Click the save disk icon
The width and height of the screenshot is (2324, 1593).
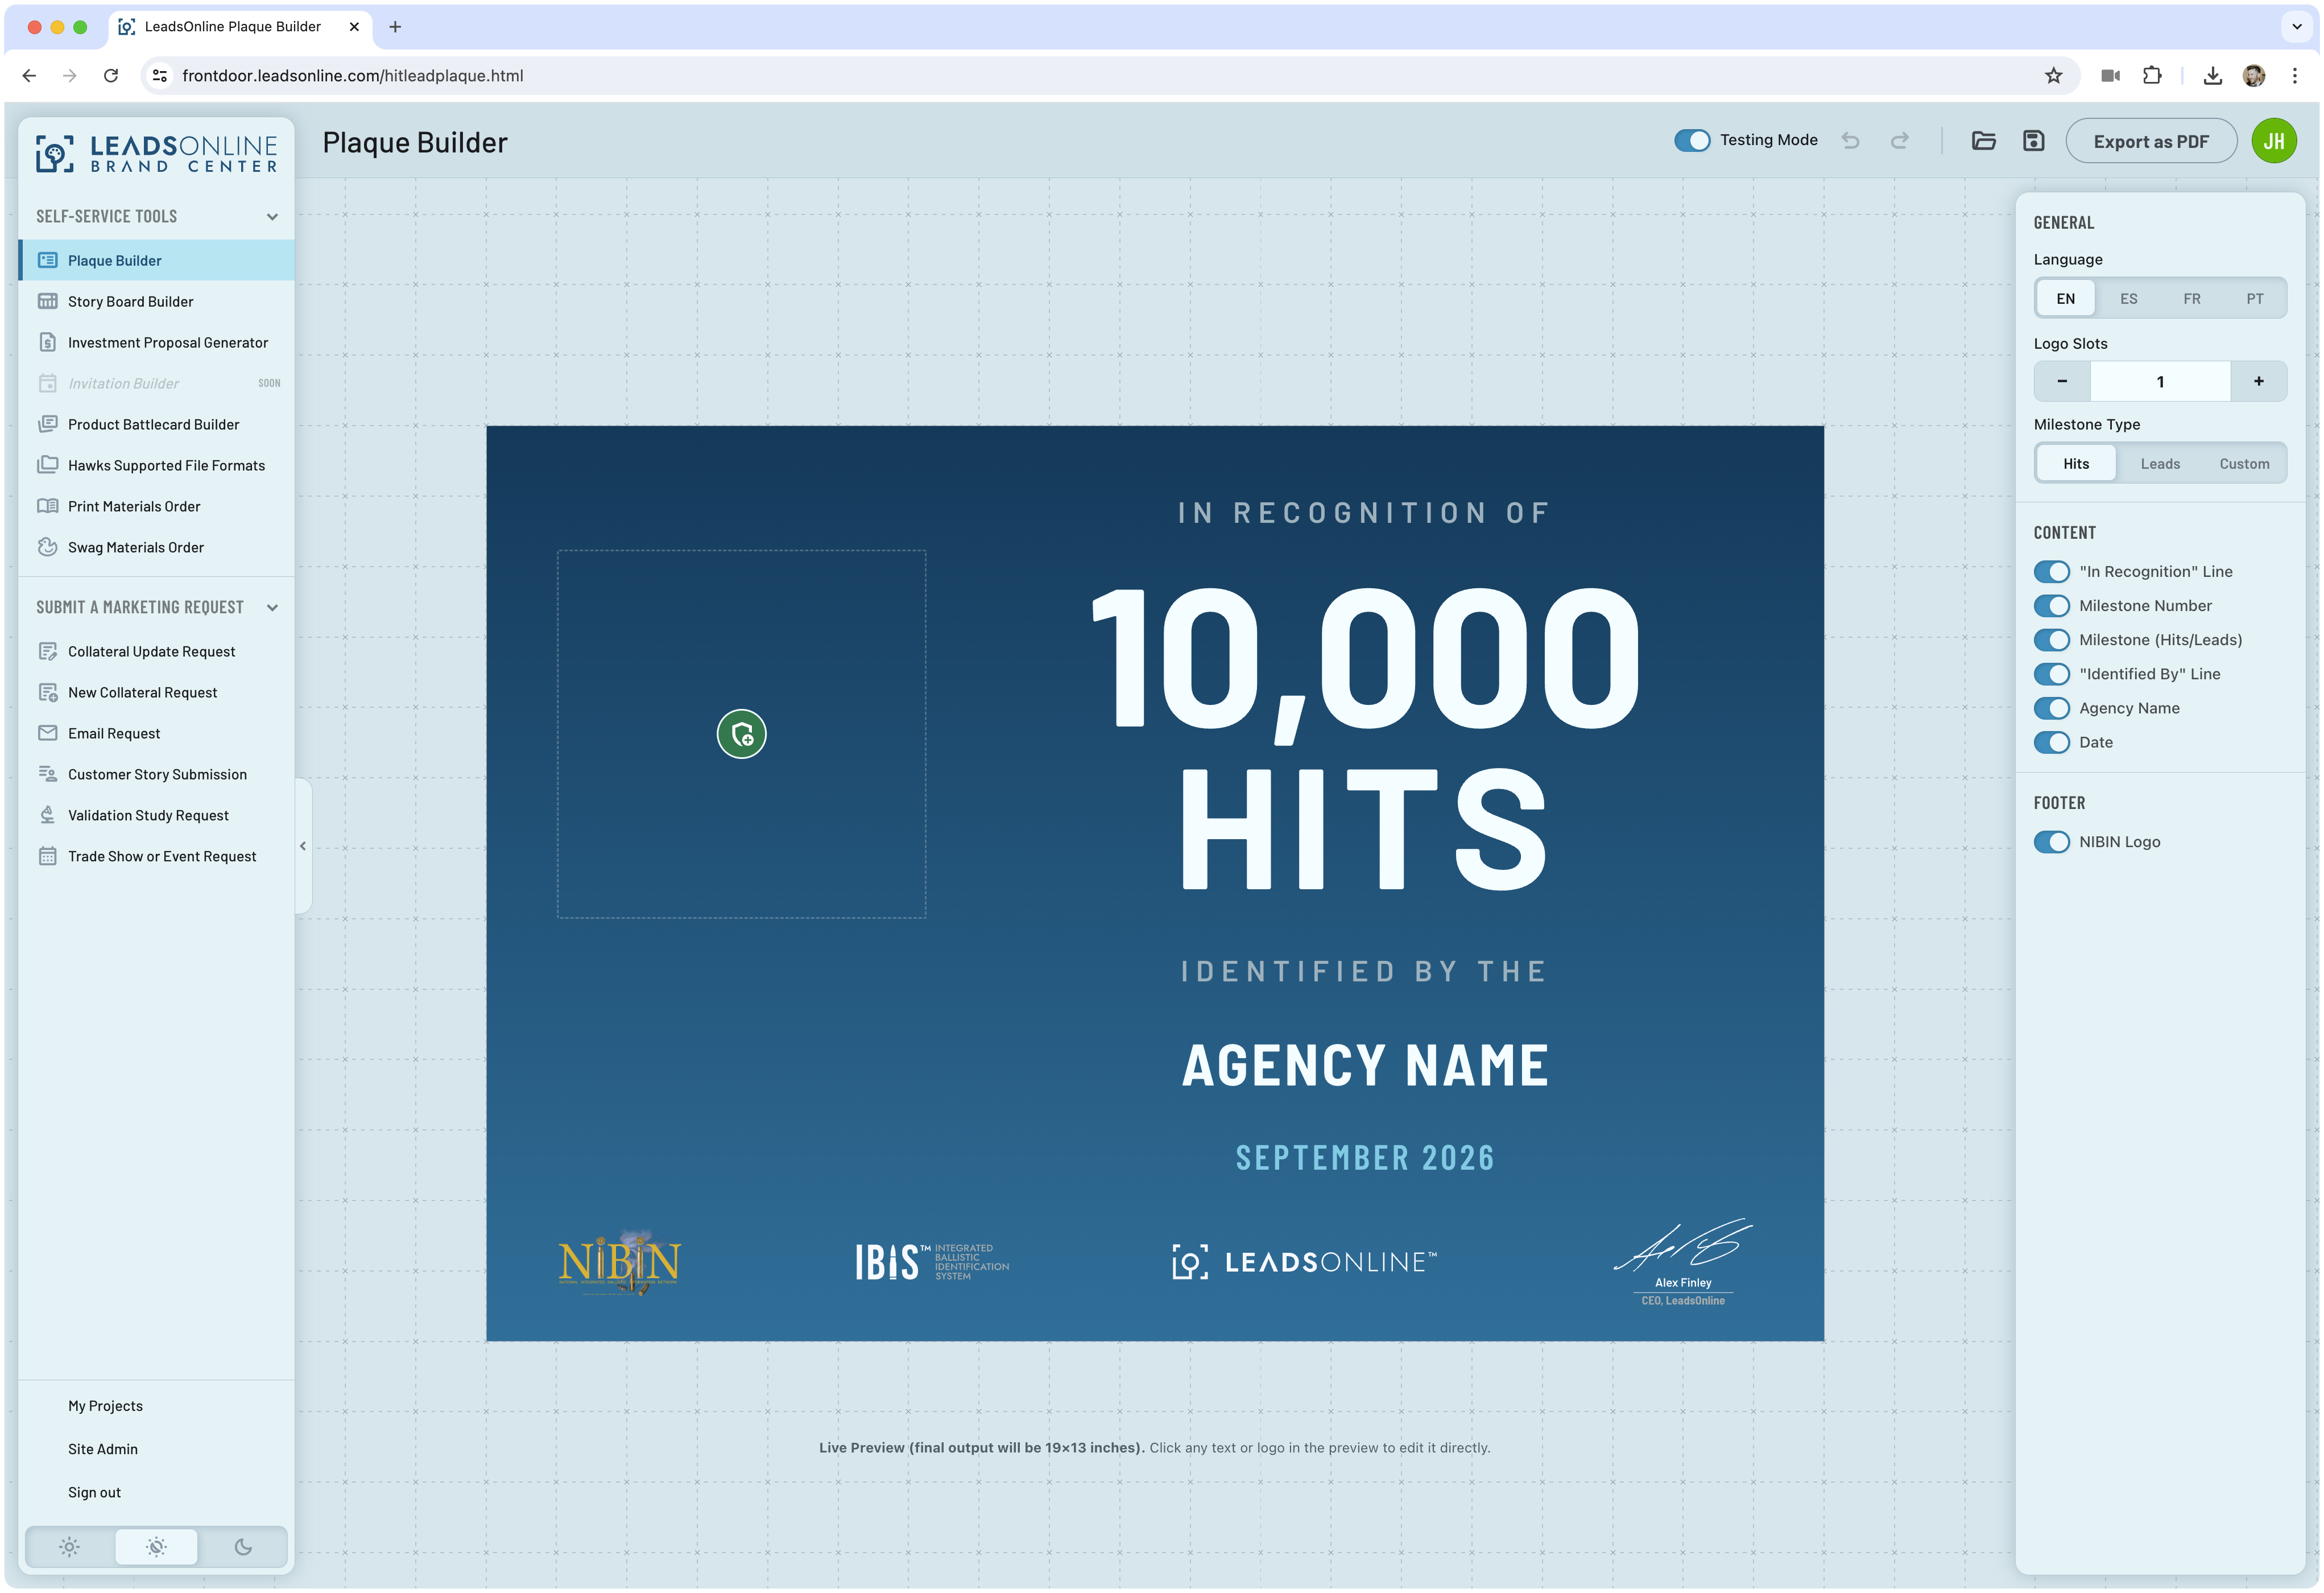(x=2033, y=141)
